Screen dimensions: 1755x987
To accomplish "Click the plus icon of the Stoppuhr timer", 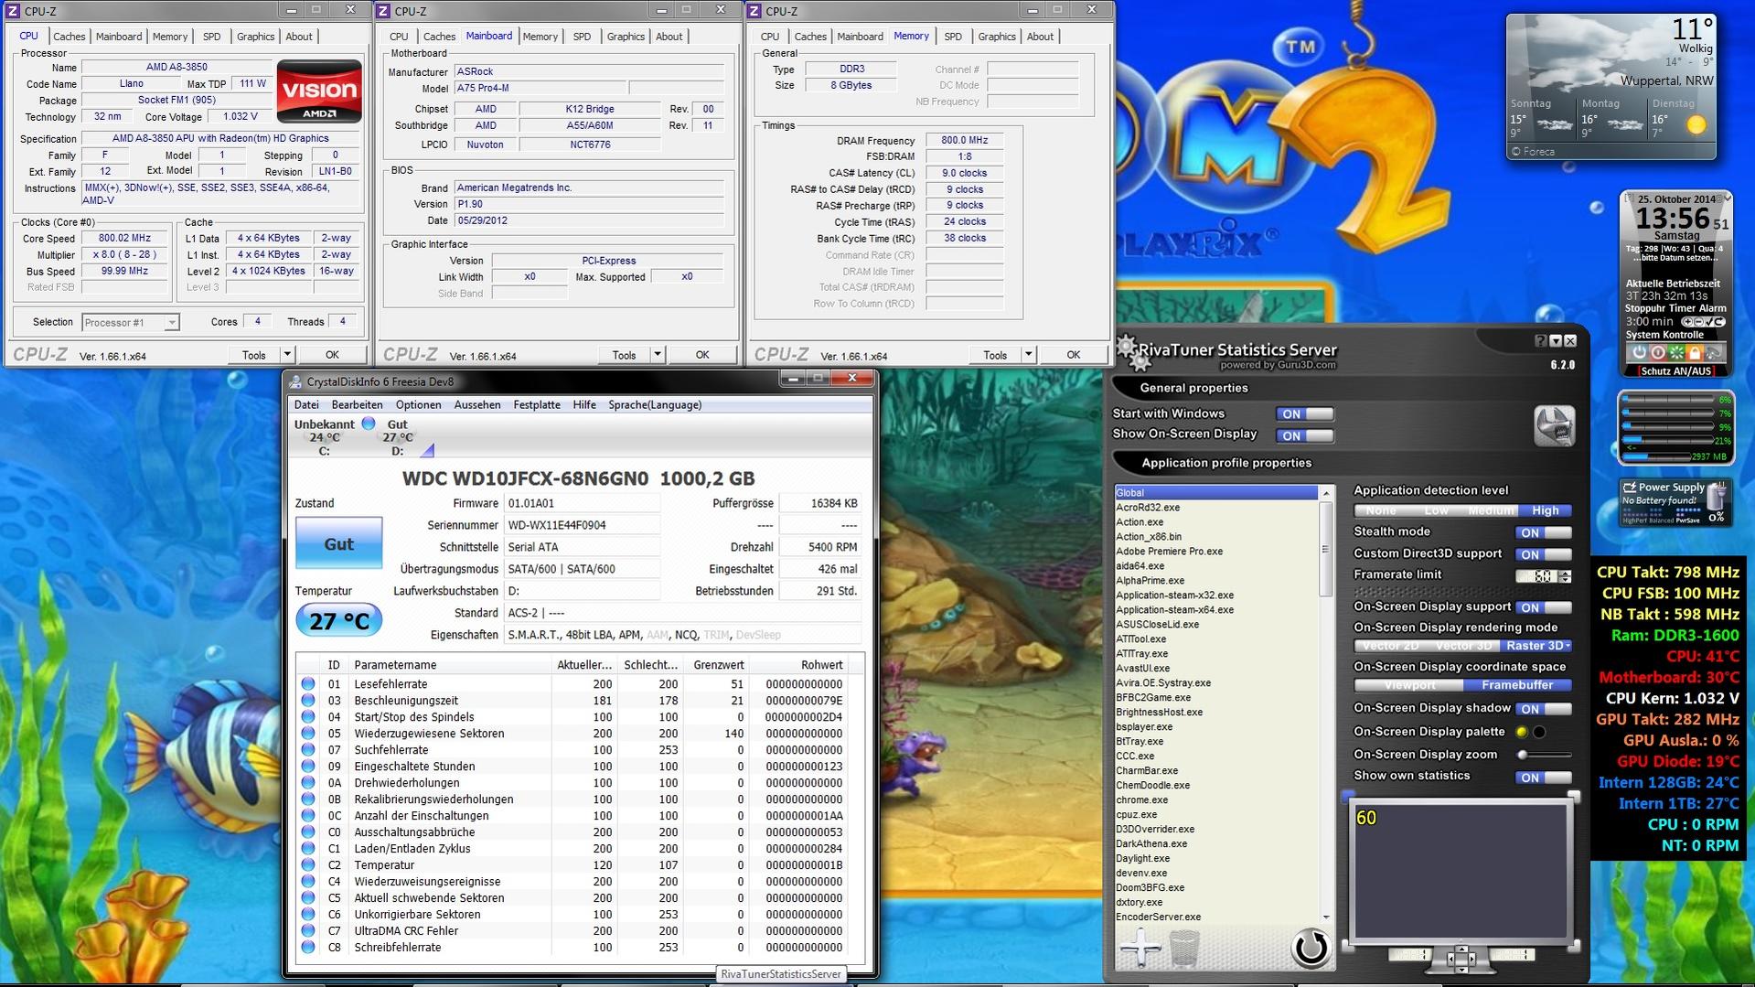I will (x=1686, y=322).
